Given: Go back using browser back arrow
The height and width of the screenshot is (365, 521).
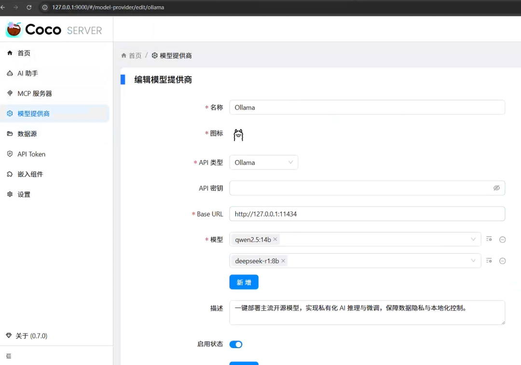Looking at the screenshot, I should click(x=3, y=7).
